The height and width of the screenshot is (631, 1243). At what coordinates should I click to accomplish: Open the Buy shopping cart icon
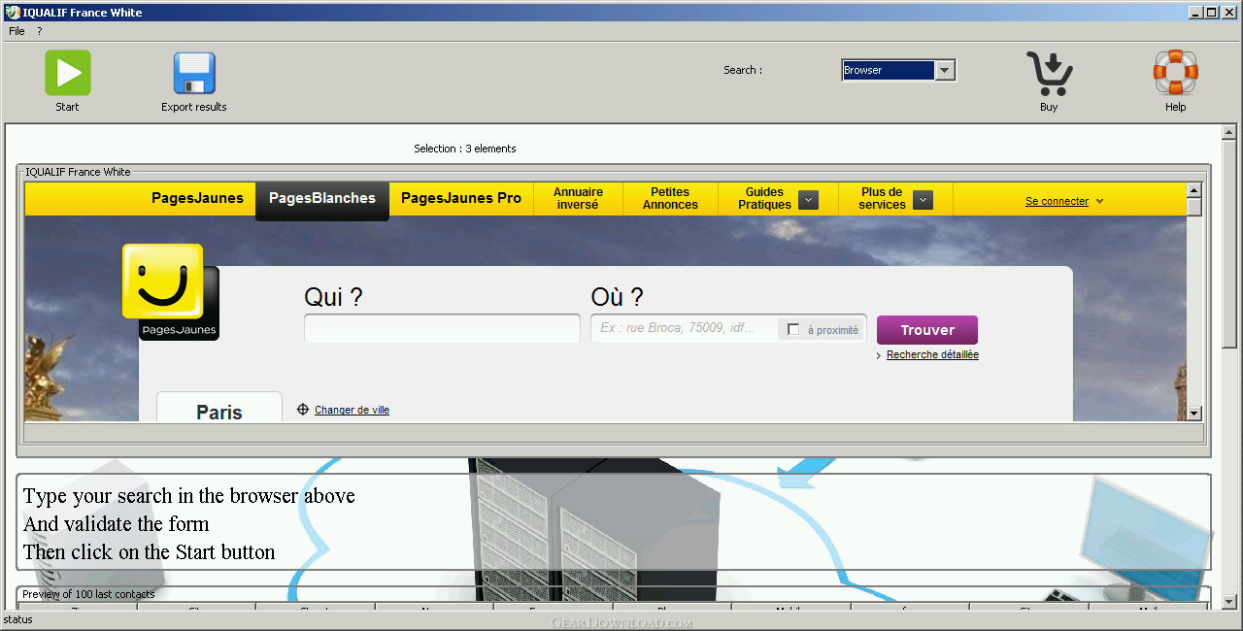1049,73
